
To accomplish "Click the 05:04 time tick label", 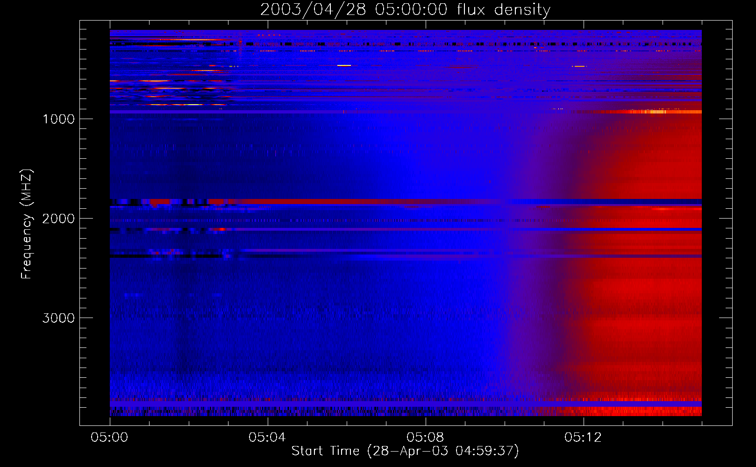I will coord(267,438).
